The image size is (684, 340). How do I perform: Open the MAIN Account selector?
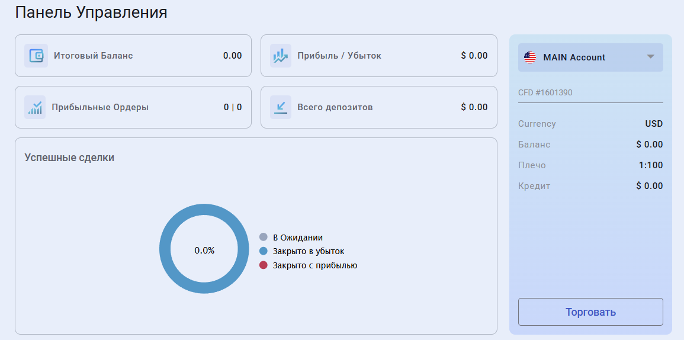tap(590, 57)
